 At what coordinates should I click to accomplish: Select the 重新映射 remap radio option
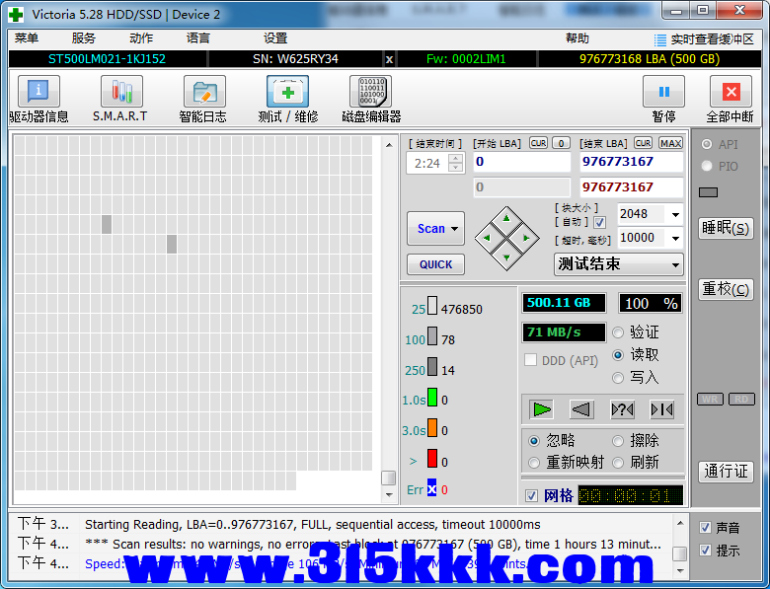pyautogui.click(x=534, y=463)
